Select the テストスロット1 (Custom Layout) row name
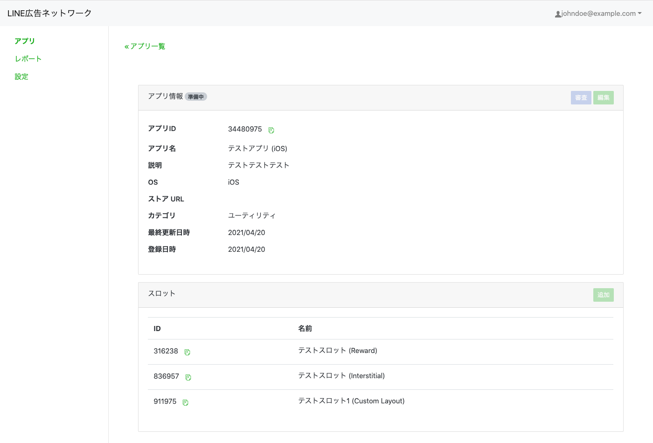This screenshot has height=443, width=653. click(351, 401)
